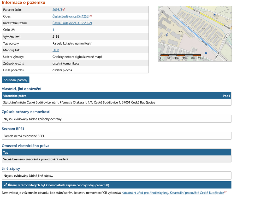
Task: Select text Parcela nemá evidované BPEJ.
Action: tap(24, 136)
